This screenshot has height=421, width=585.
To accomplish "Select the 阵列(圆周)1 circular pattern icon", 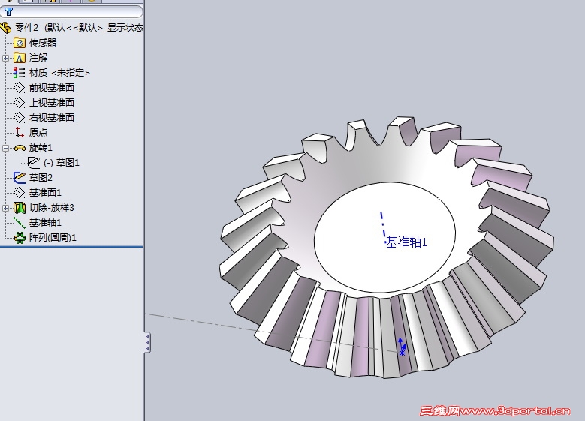I will [20, 238].
